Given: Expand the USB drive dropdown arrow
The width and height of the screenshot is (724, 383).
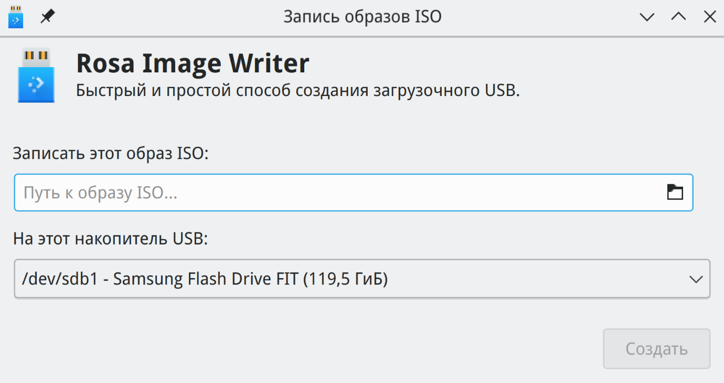Looking at the screenshot, I should tap(696, 279).
